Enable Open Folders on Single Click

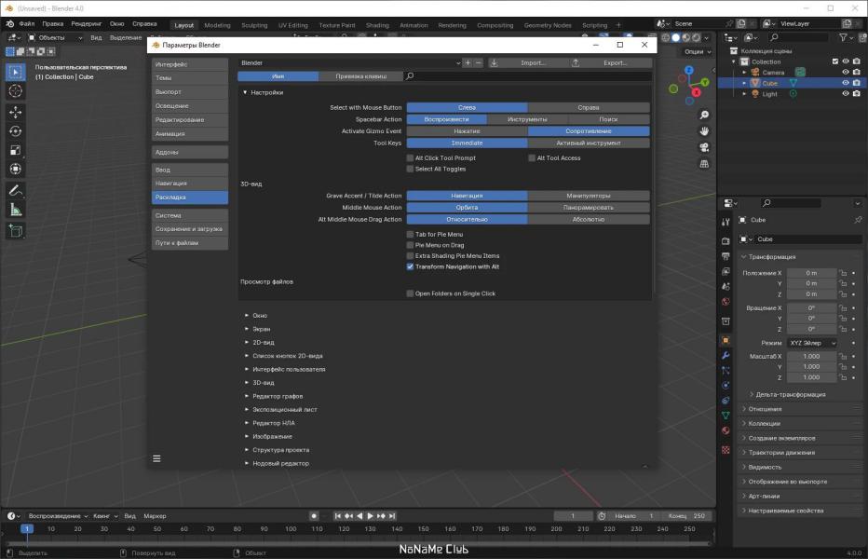click(410, 293)
